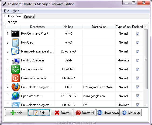Click the scroll down arrow of the hotkey list
152x125 pixels.
[x=146, y=105]
